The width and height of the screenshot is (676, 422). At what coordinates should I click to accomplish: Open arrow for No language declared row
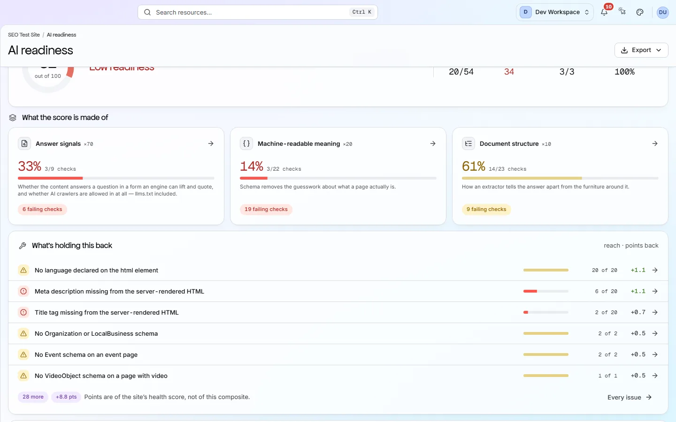[x=655, y=270]
